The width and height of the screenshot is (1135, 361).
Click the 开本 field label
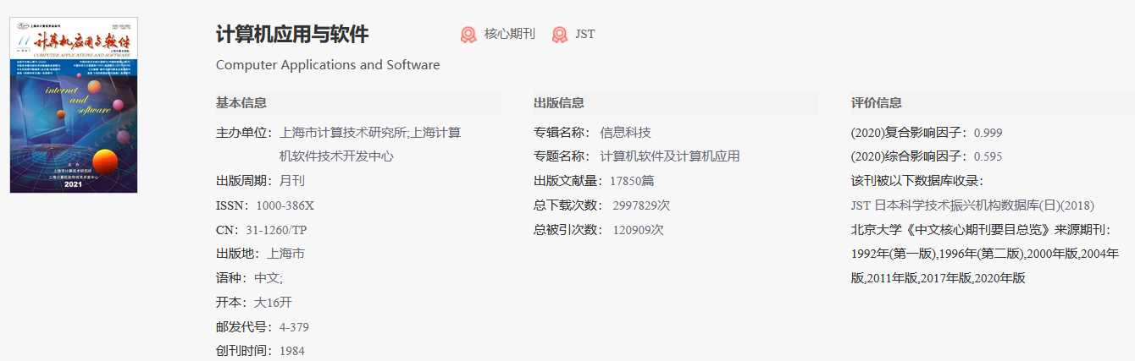pos(232,302)
